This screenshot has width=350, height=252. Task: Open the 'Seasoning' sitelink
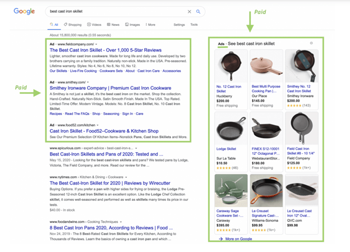click(x=111, y=114)
